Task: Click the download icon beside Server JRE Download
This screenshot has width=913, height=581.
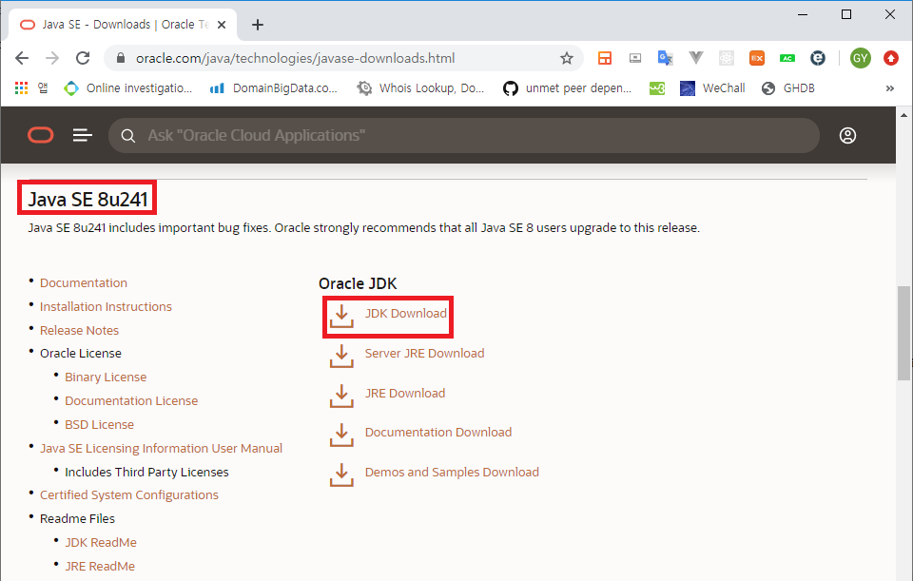Action: pos(341,356)
